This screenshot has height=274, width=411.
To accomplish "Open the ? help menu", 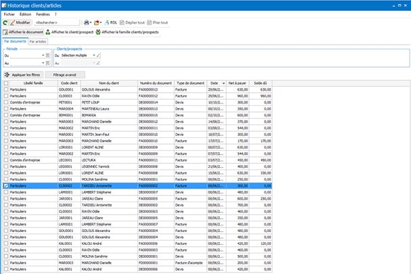I will (x=55, y=14).
